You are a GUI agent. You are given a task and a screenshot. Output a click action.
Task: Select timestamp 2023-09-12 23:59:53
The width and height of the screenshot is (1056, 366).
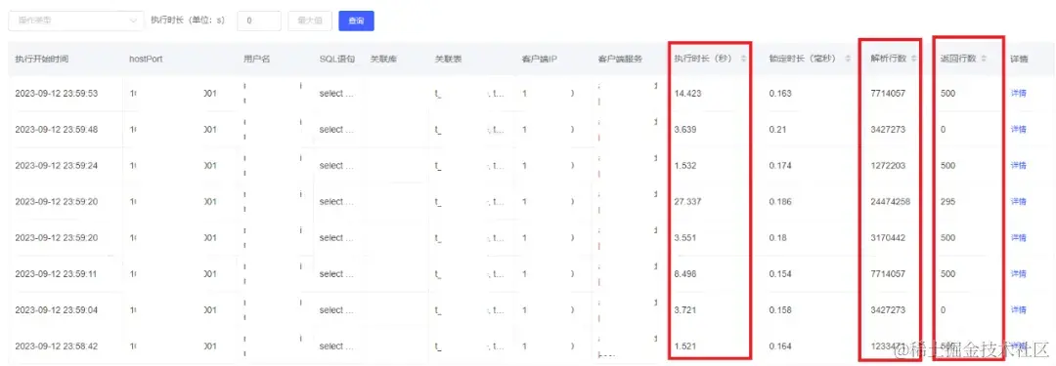click(57, 94)
